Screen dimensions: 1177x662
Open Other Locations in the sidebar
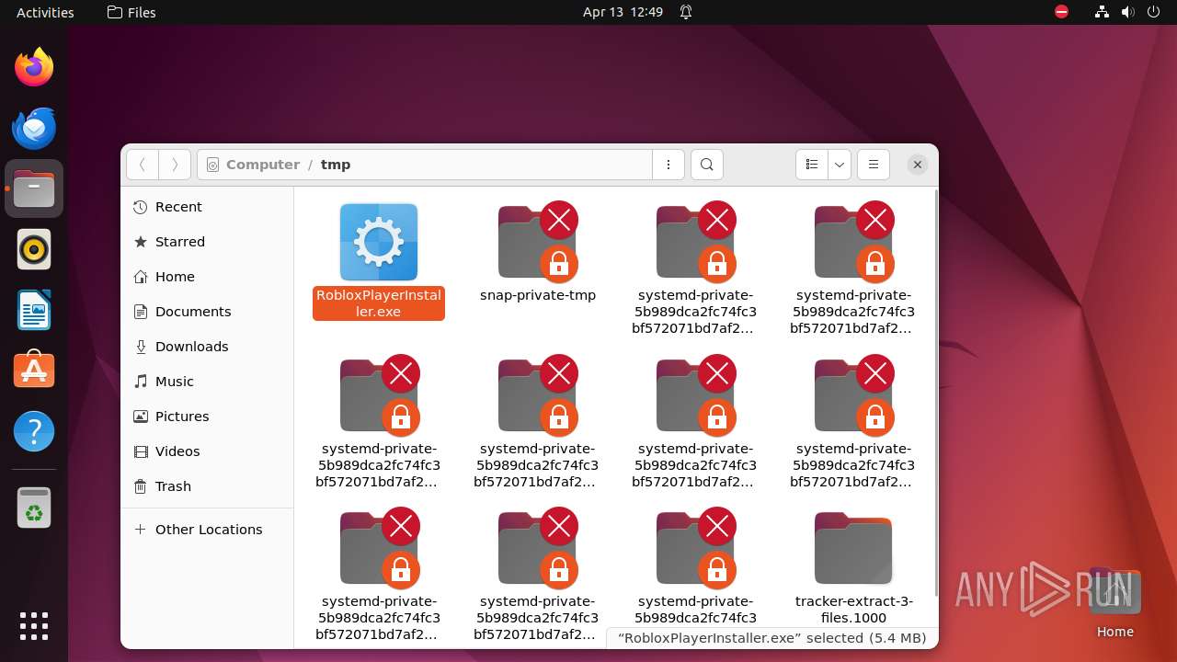tap(207, 530)
